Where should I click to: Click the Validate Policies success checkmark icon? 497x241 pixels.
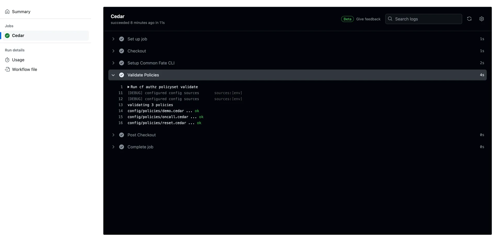[121, 75]
